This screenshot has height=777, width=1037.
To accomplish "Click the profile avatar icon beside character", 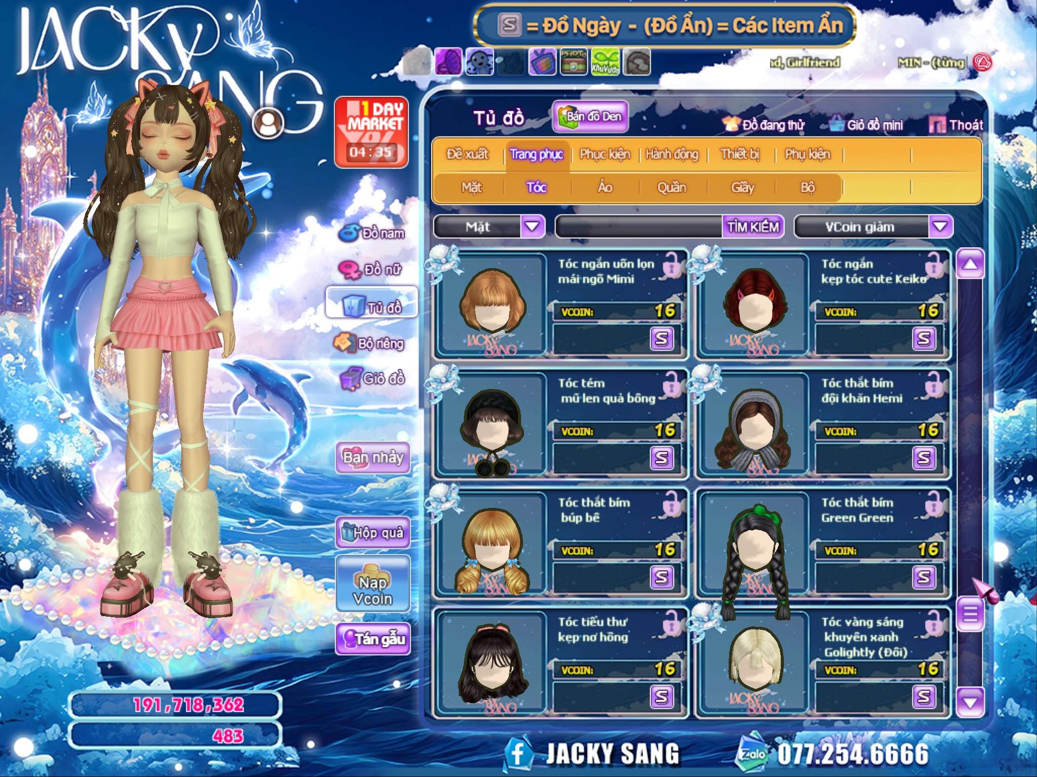I will pos(268,123).
